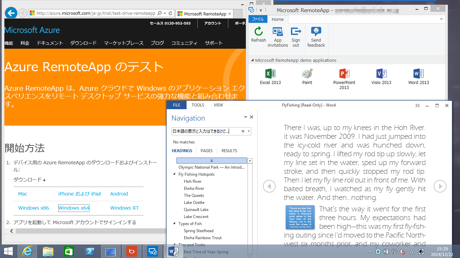Click Refresh icon in RemoteApp ribbon
460x258 pixels.
click(258, 31)
